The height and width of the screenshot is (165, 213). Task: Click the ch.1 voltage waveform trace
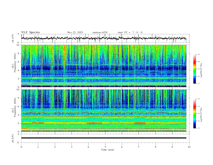pos(104,38)
